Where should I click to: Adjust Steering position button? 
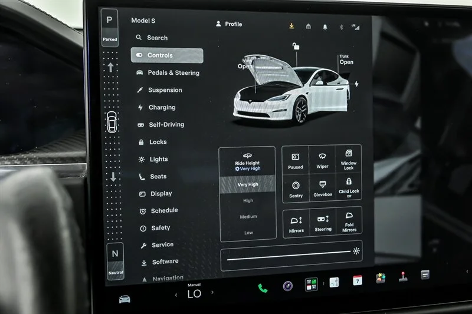point(323,223)
